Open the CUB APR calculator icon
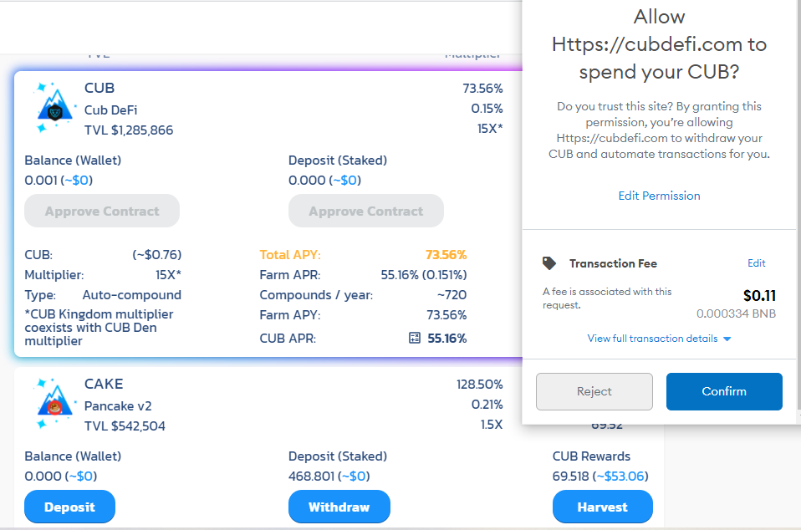Screen dimensions: 801x530 pos(414,338)
